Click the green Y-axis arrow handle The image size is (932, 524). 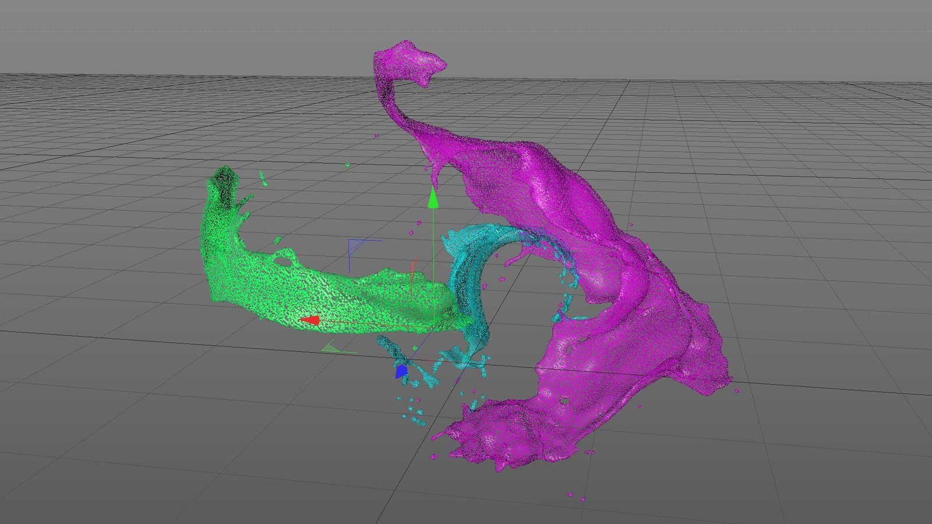point(433,199)
